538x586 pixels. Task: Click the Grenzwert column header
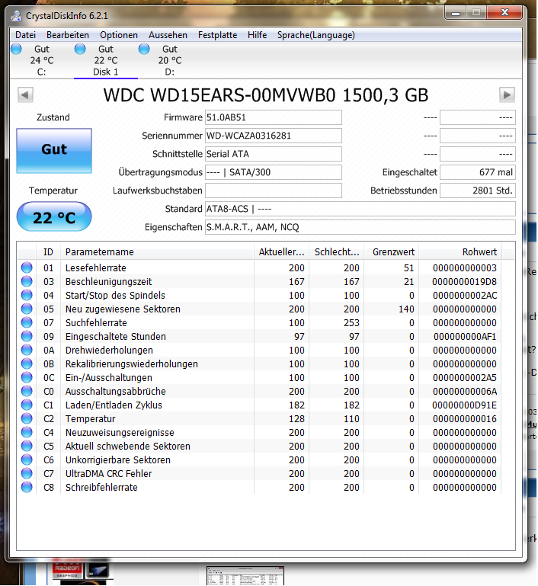click(x=392, y=252)
